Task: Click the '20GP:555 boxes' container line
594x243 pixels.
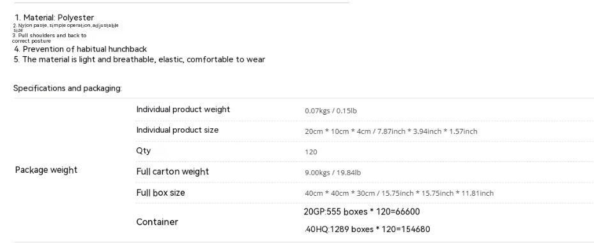Action: (362, 212)
